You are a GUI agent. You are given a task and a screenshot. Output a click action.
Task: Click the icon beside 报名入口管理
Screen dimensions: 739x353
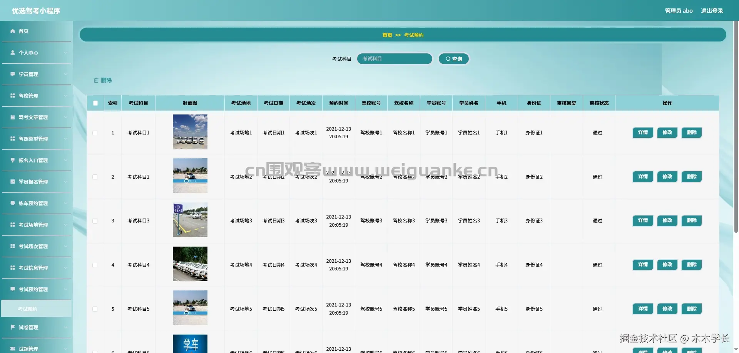[x=13, y=160]
